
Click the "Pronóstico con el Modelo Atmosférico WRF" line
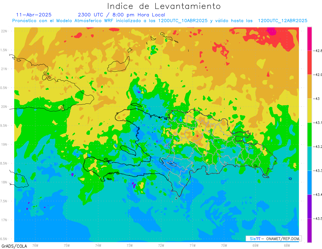160,21
